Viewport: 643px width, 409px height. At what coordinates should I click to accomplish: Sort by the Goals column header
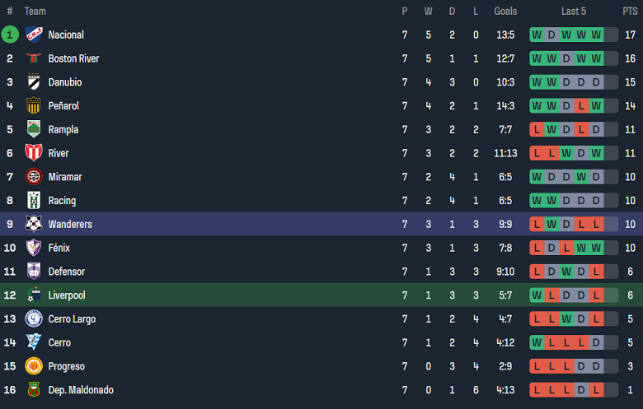point(505,12)
